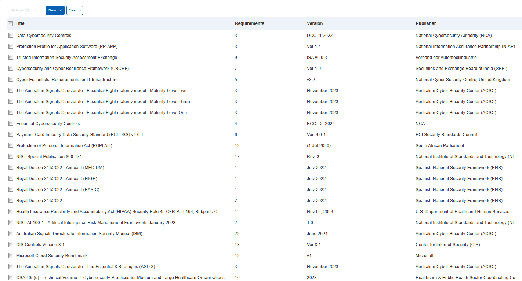Click version Ver. 4.0.1

pyautogui.click(x=316, y=135)
